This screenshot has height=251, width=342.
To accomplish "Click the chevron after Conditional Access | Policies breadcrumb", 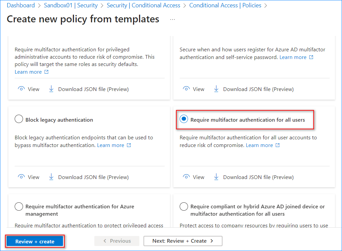I will tap(265, 5).
